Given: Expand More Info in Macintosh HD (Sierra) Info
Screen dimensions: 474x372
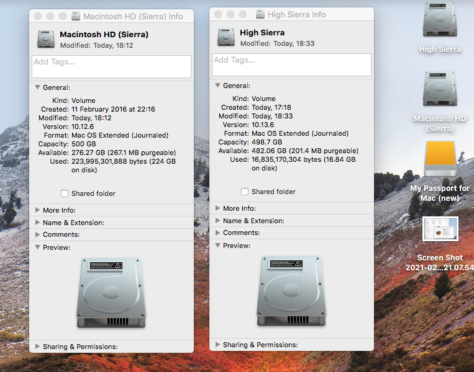Looking at the screenshot, I should click(x=37, y=210).
